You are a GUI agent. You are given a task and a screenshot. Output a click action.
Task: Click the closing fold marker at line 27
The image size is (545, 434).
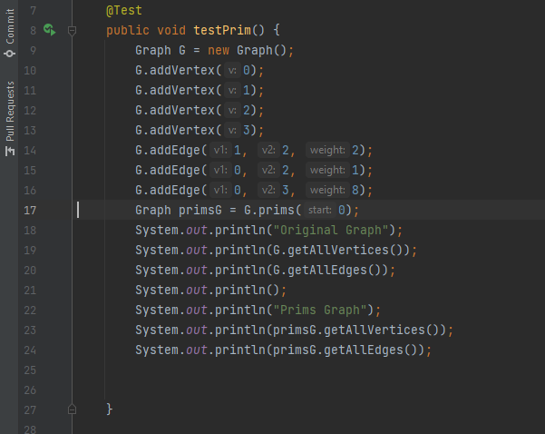click(x=73, y=409)
